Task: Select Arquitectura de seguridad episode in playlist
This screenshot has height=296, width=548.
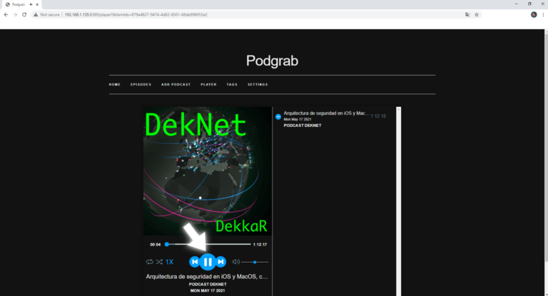Action: point(326,113)
